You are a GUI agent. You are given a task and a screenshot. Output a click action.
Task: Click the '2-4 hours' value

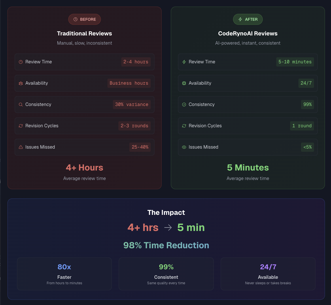coord(136,62)
